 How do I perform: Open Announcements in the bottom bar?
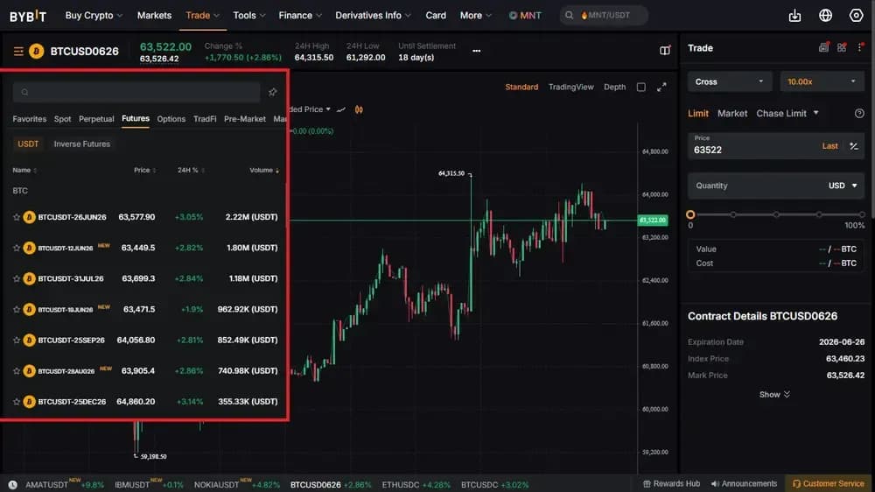coord(744,483)
